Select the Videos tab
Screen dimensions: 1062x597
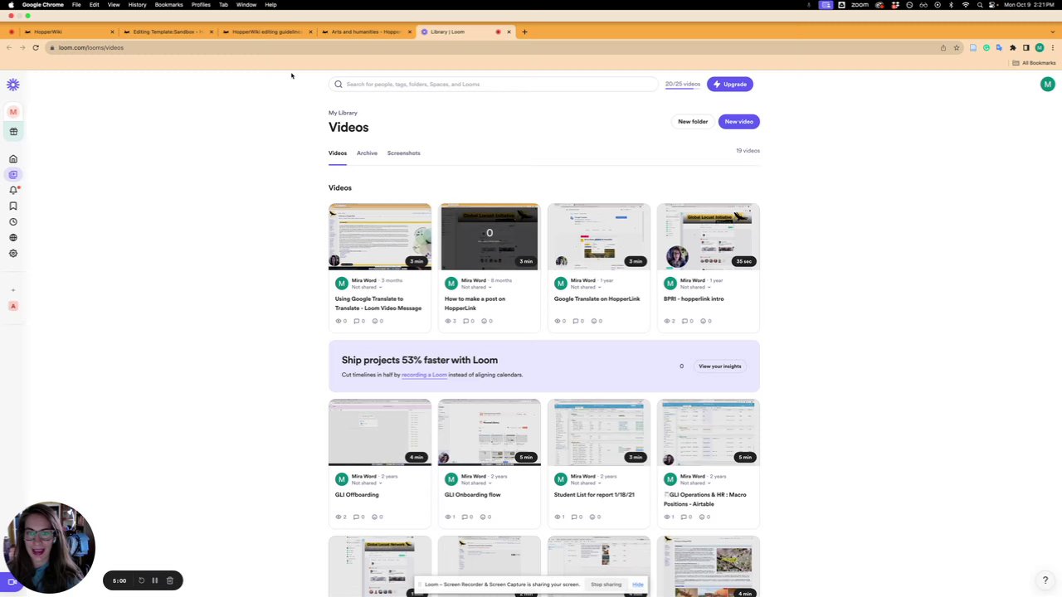coord(337,153)
